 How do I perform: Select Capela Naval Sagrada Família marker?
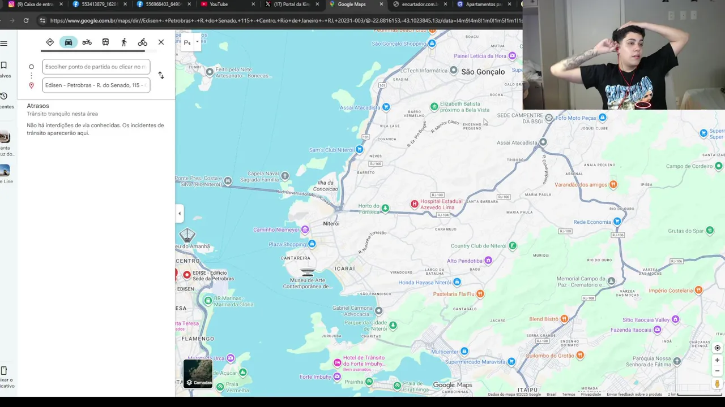click(285, 176)
